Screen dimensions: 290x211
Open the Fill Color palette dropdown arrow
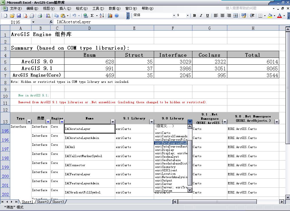(274, 16)
